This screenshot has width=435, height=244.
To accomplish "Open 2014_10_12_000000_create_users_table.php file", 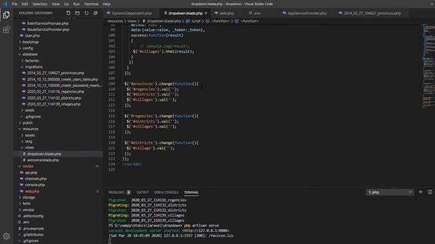I will coord(63,79).
